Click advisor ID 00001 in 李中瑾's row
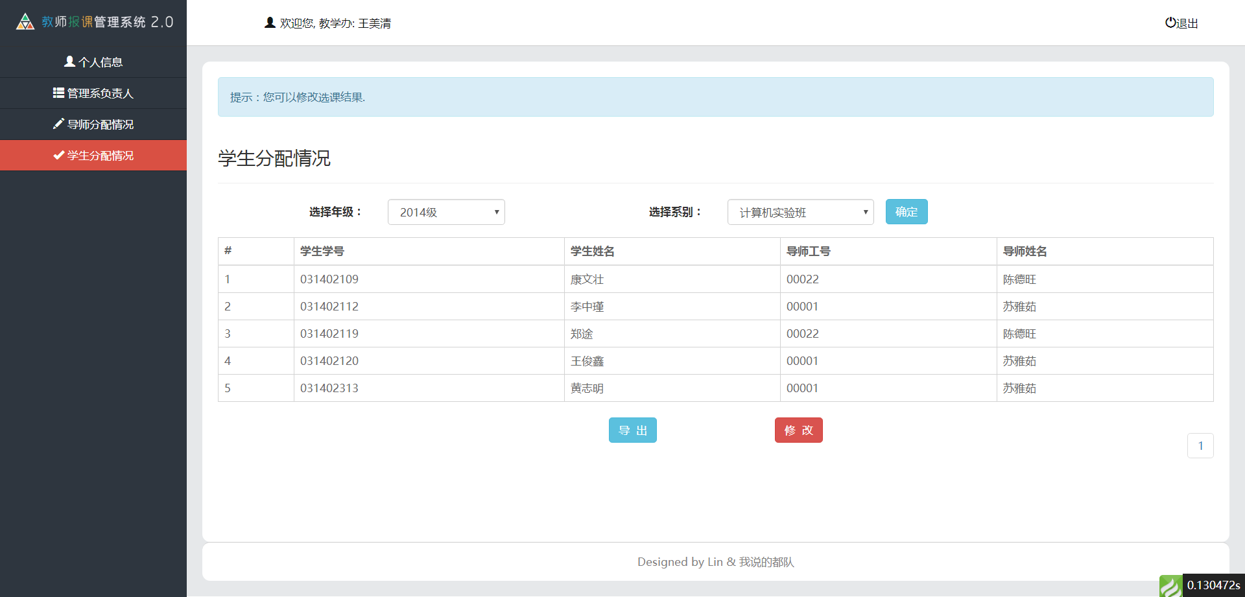 pos(803,307)
